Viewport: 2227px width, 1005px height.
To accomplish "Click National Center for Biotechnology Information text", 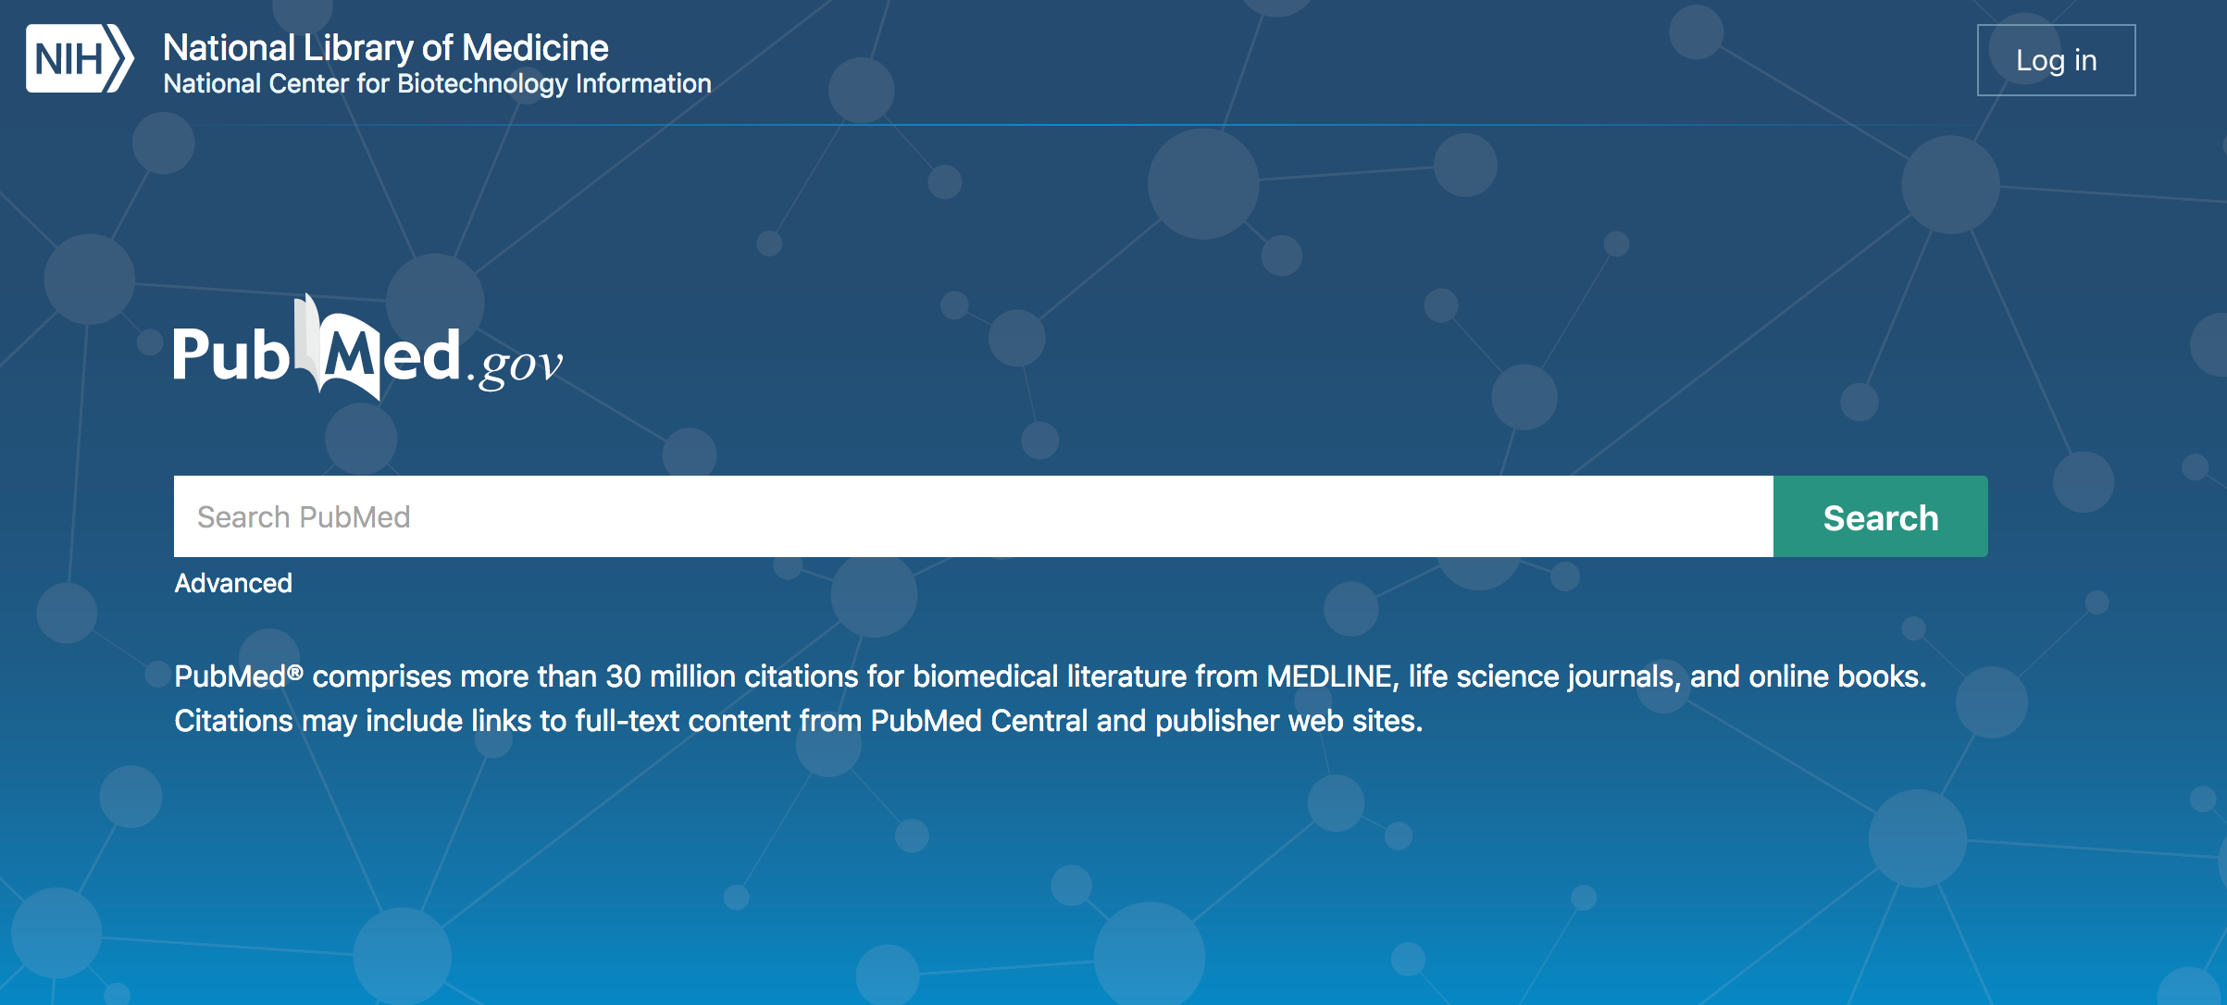I will click(437, 84).
